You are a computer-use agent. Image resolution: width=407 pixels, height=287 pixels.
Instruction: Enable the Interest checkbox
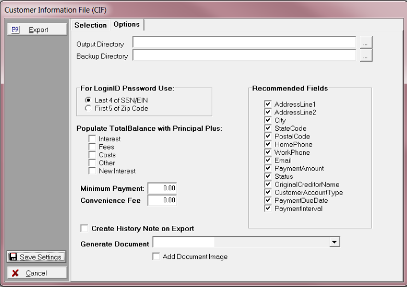[92, 139]
